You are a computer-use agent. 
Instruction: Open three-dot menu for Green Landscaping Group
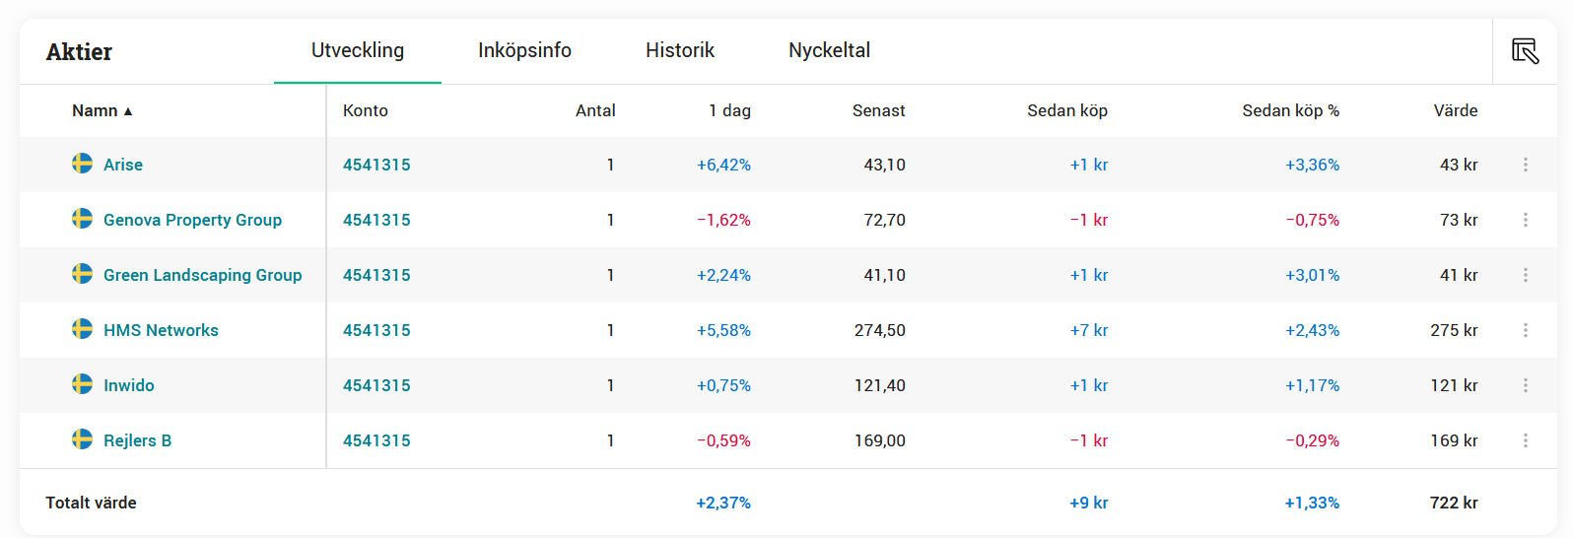1525,275
